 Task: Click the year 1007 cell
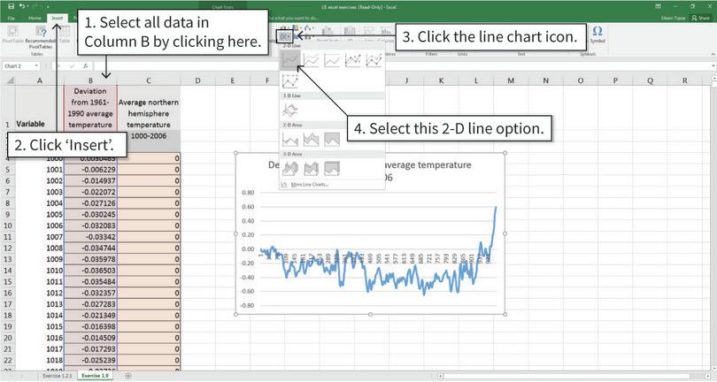pos(40,237)
